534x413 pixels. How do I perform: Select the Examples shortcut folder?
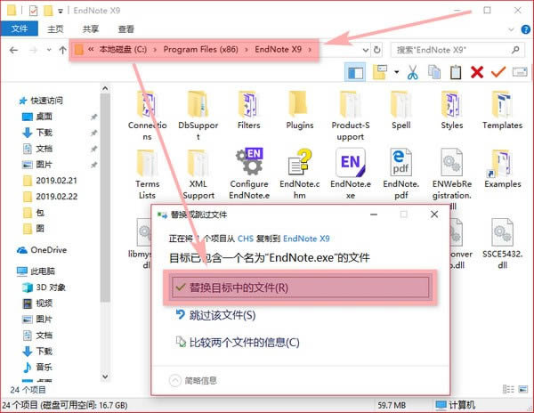click(x=503, y=169)
